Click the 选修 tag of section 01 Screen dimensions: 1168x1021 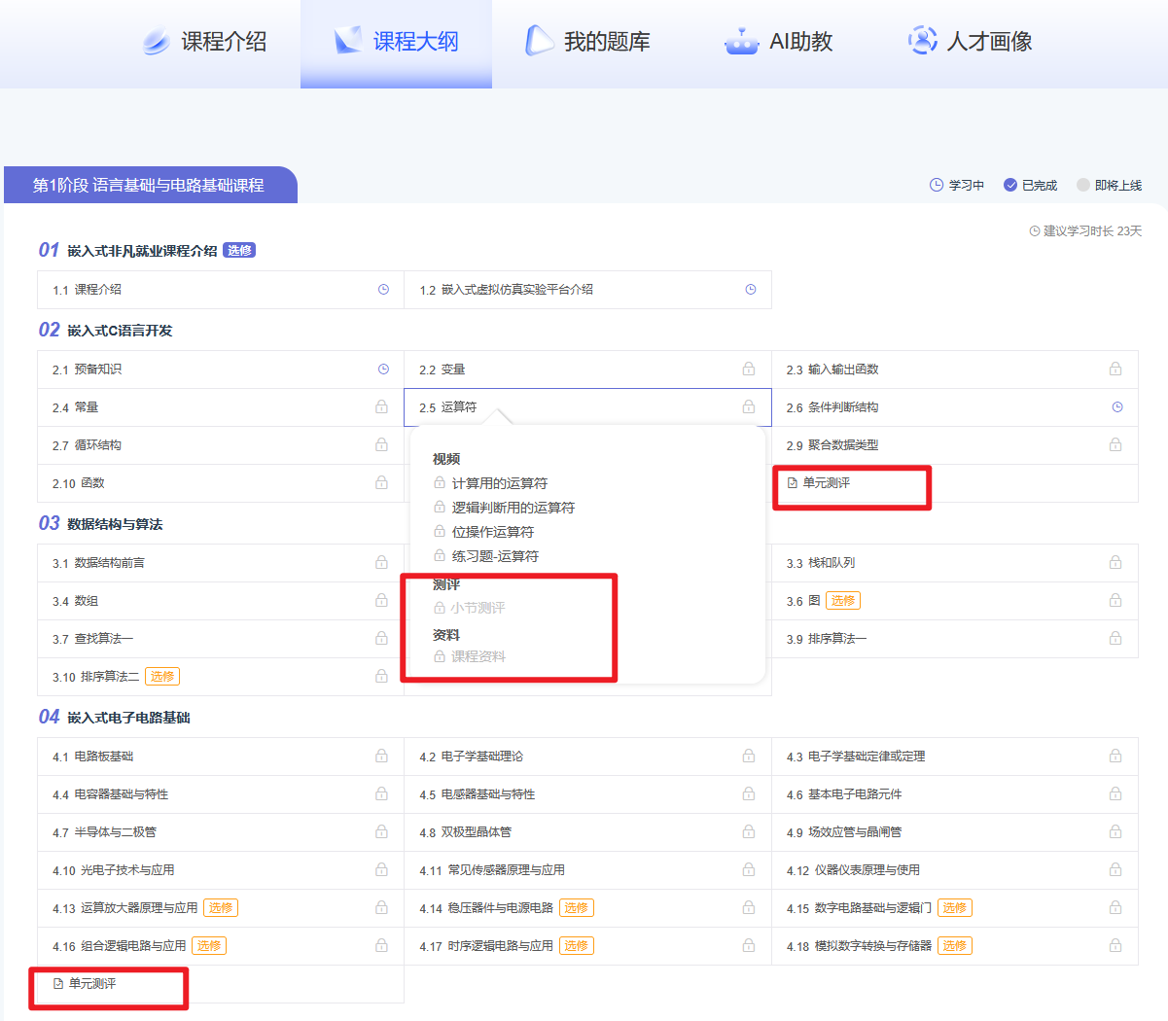point(239,251)
